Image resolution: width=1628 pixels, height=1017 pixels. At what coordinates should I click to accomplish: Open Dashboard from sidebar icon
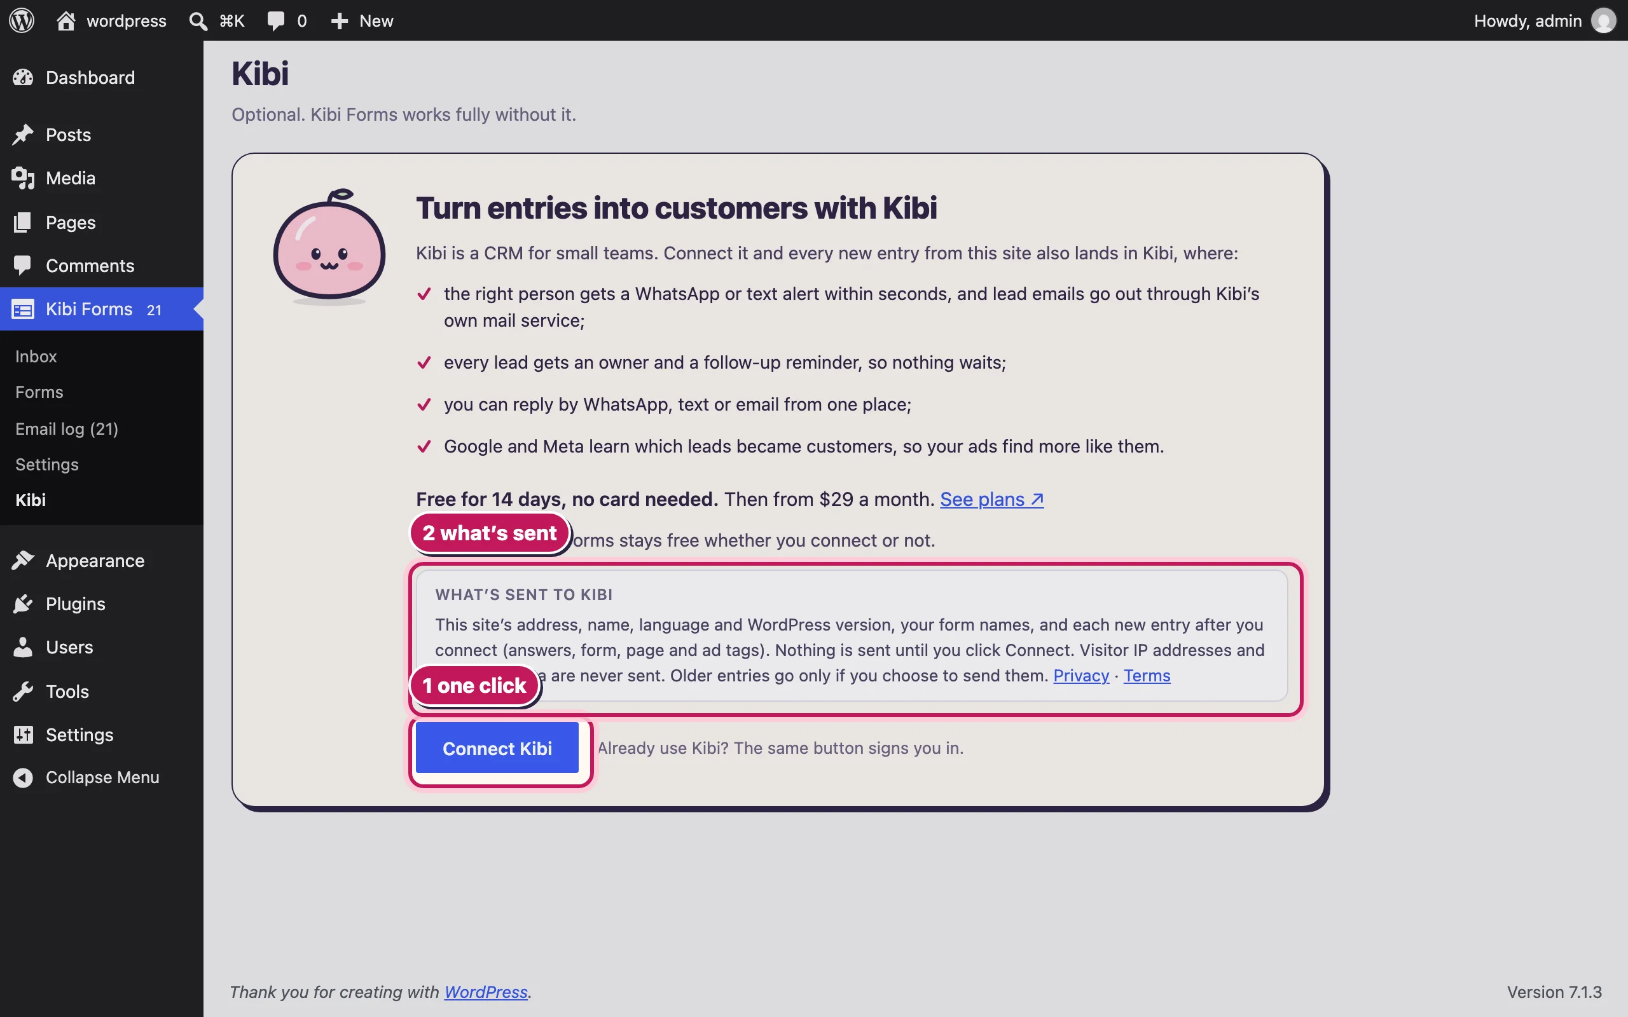click(23, 78)
